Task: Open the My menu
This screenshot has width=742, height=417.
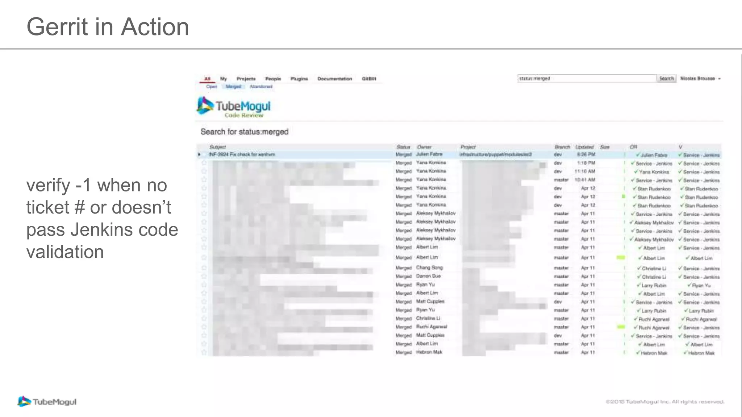Action: [224, 79]
